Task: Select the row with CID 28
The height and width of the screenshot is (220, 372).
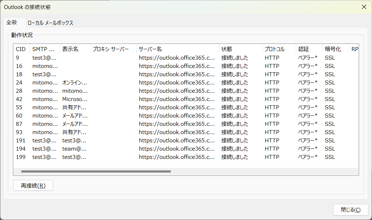Action: [x=186, y=91]
